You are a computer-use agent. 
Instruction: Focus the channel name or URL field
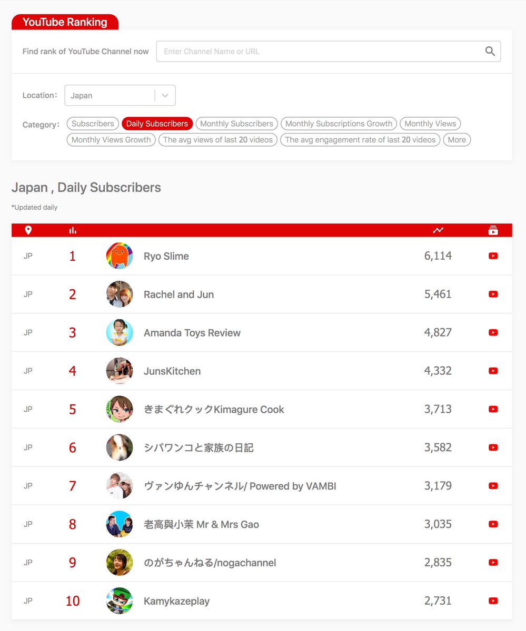tap(329, 52)
